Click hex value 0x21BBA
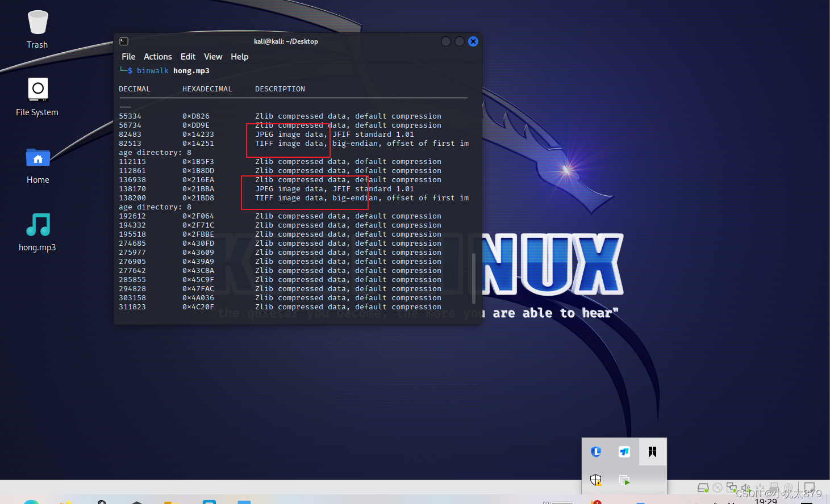The image size is (830, 504). click(x=198, y=189)
